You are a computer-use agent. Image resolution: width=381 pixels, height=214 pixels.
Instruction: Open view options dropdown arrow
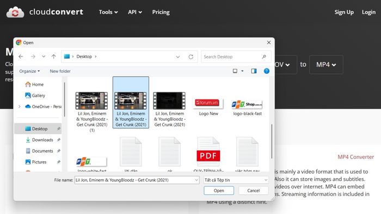pos(242,71)
